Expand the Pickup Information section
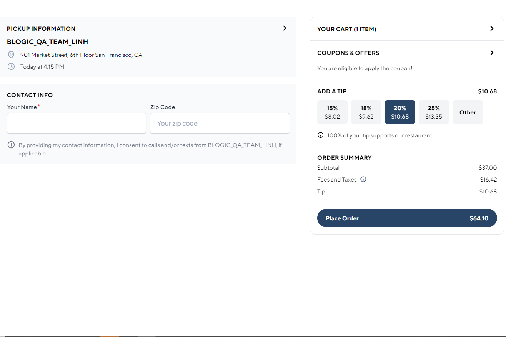This screenshot has height=337, width=506. [x=285, y=28]
